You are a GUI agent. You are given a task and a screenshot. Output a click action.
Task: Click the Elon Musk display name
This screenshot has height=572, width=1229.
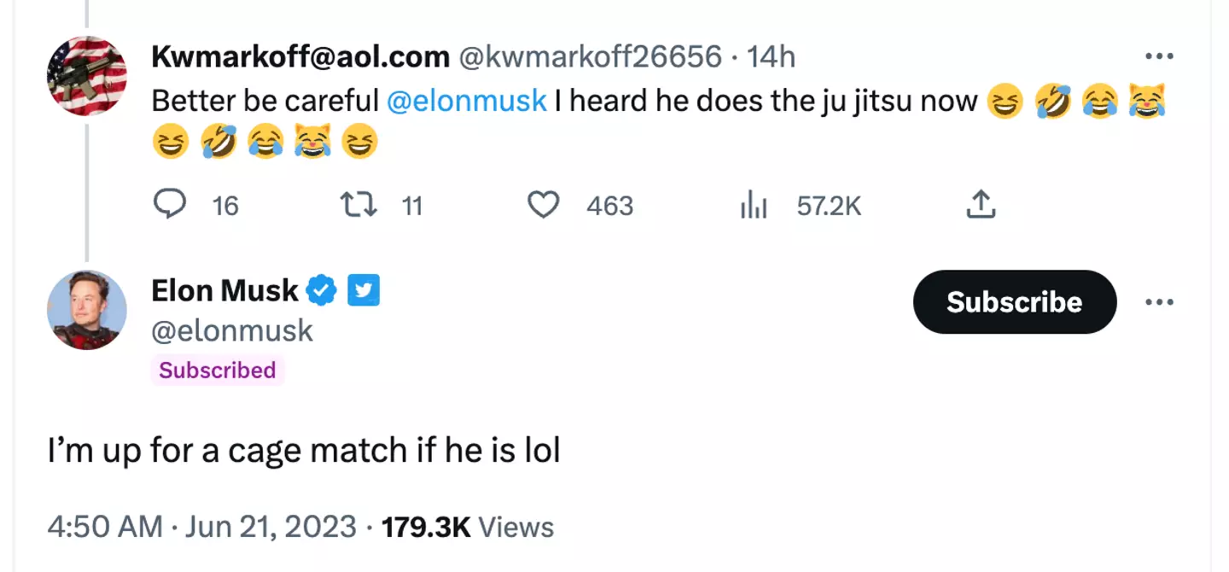(224, 291)
